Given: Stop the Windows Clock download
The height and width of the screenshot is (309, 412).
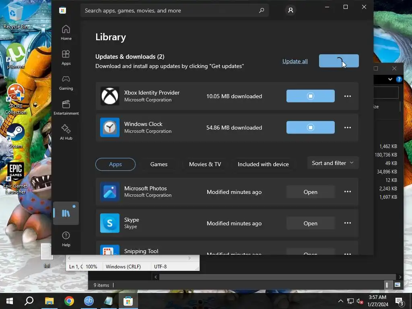Looking at the screenshot, I should click(310, 128).
